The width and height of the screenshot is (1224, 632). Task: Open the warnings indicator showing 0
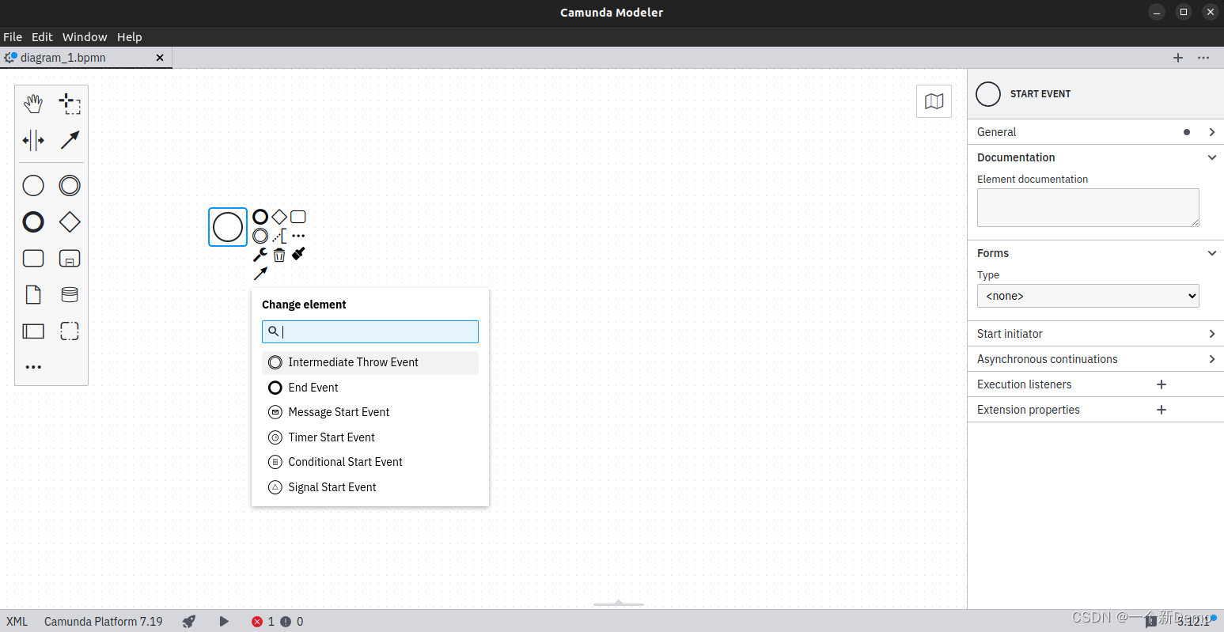pos(292,622)
